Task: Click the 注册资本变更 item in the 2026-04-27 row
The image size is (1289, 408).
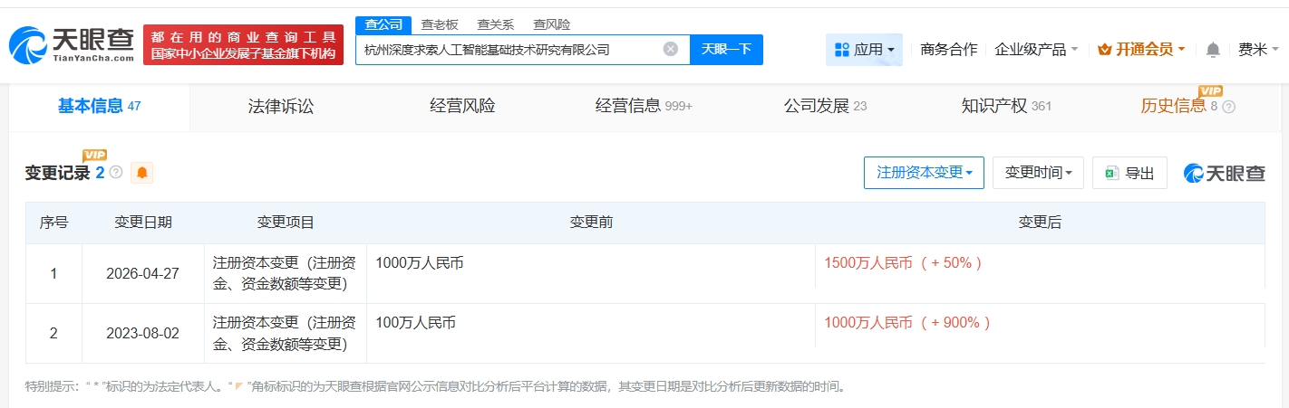Action: click(x=286, y=273)
